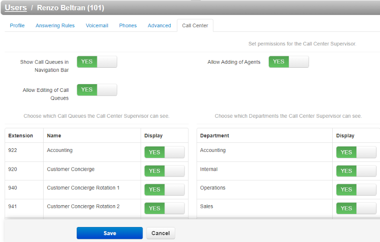Toggle display for Operations department
Viewport: 380px width, 242px height.
pos(356,190)
